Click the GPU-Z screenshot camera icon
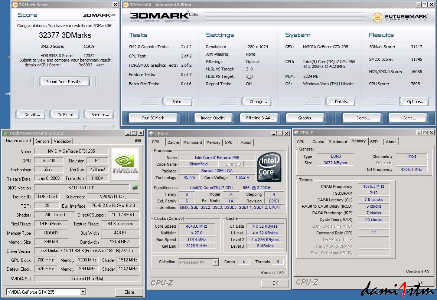 pos(138,141)
